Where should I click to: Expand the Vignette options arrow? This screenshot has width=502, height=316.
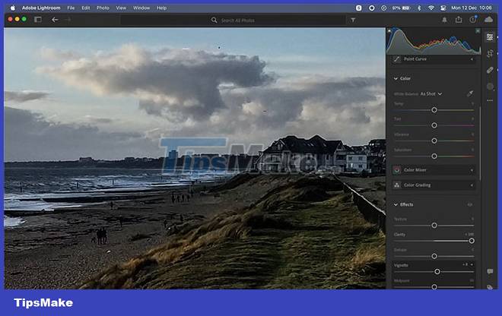click(472, 265)
